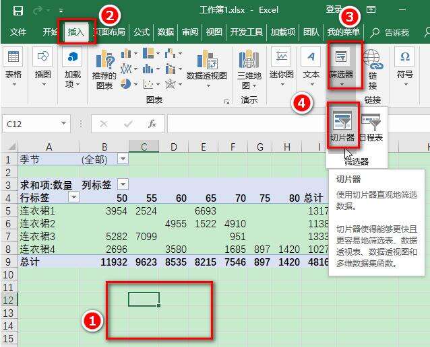Click the 告诉我 search box
Viewport: 430px width, 347px height.
point(390,33)
